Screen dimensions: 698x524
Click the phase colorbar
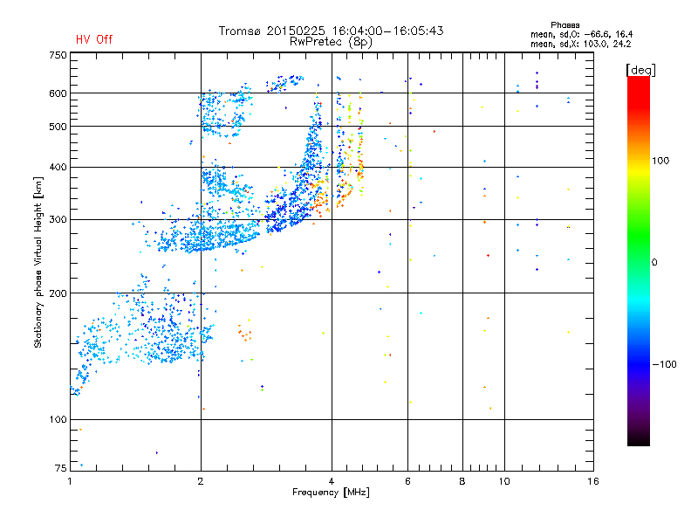pyautogui.click(x=639, y=261)
